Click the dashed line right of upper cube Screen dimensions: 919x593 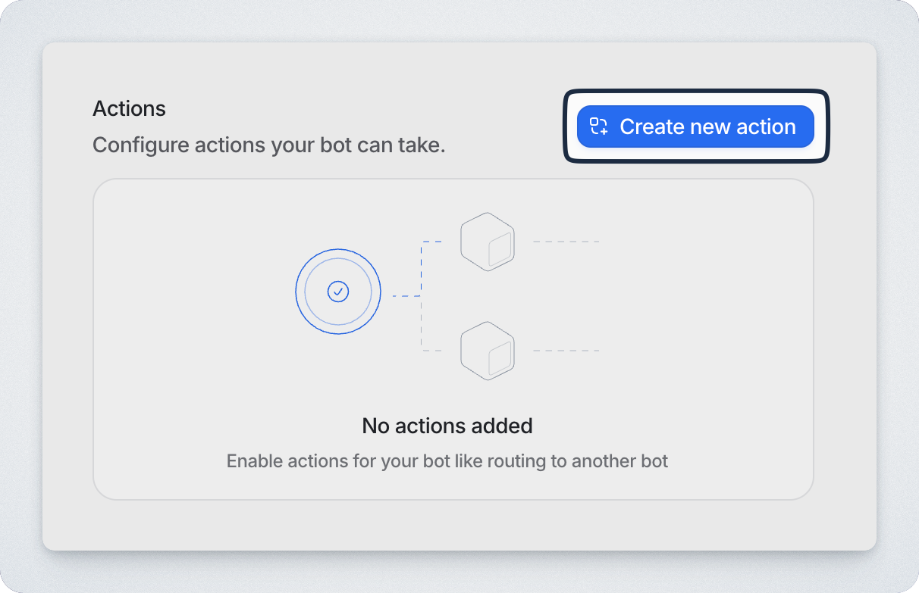click(x=566, y=242)
